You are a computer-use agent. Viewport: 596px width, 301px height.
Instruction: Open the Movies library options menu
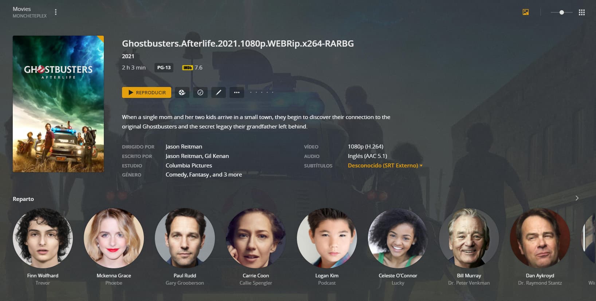coord(56,12)
